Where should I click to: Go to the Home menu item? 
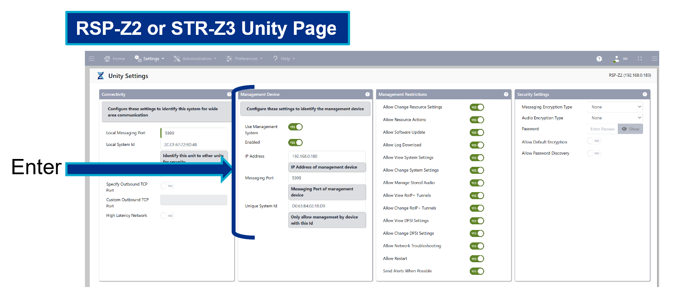point(114,58)
